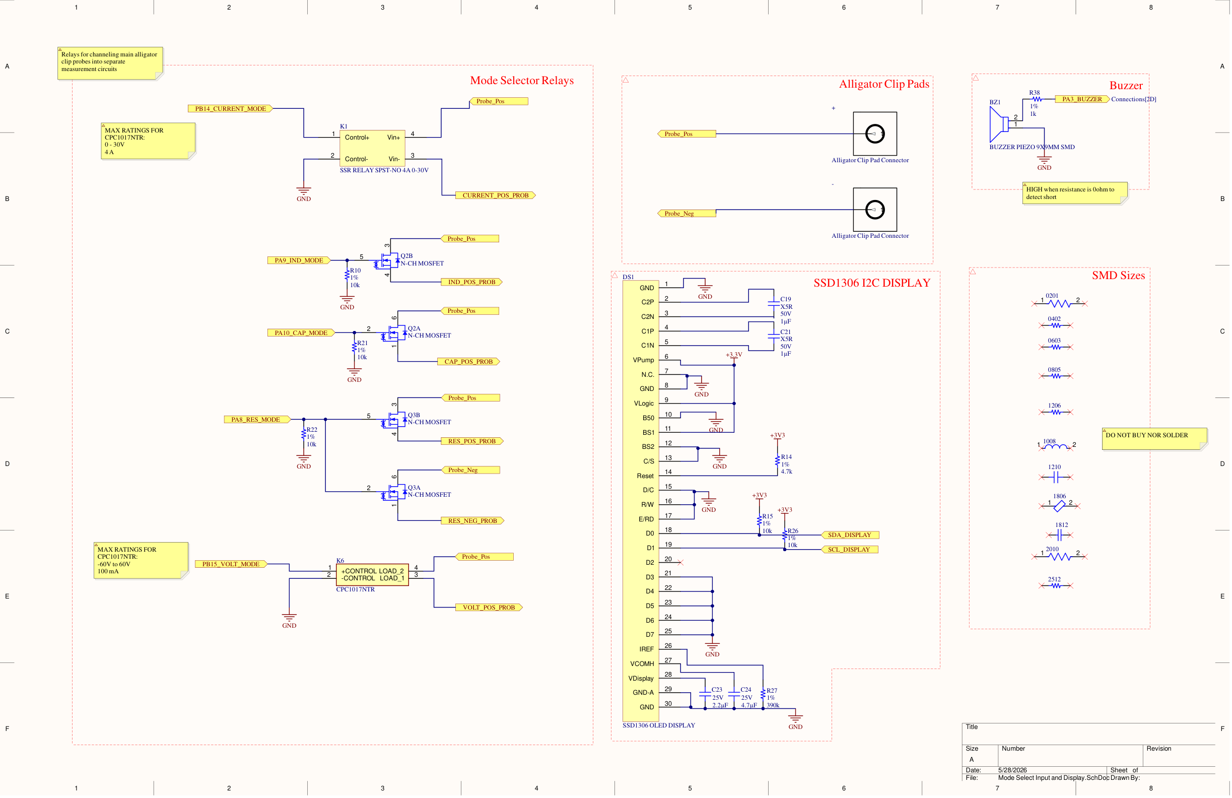The width and height of the screenshot is (1232, 798).
Task: Select the K1 SSR relay component
Action: pyautogui.click(x=372, y=148)
